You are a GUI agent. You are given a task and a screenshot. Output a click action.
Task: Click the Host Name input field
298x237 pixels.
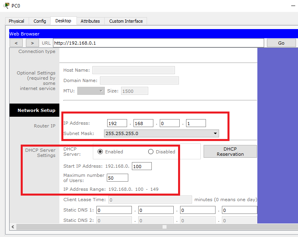[133, 70]
